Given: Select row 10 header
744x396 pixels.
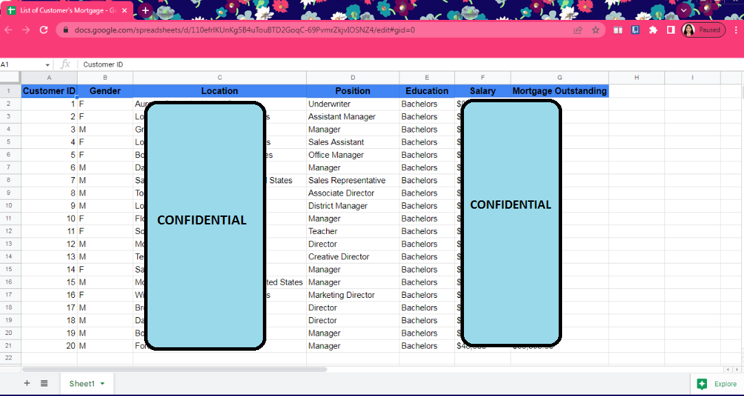Looking at the screenshot, I should pos(10,206).
